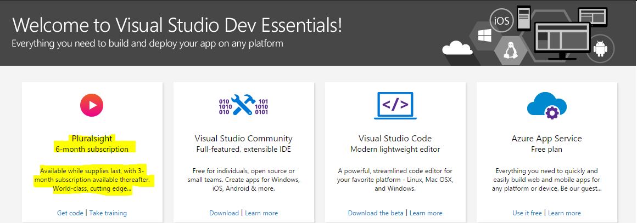Click the white cloud icon in banner
The height and width of the screenshot is (223, 637).
[457, 48]
